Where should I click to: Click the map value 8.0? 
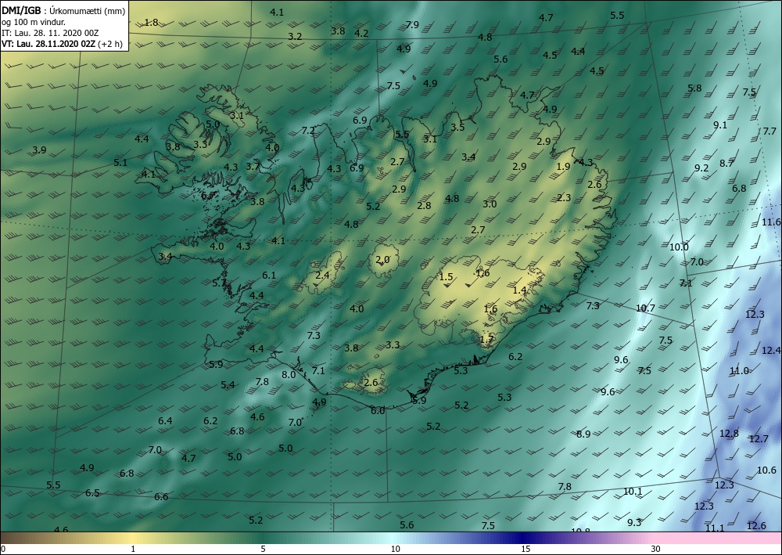(289, 375)
